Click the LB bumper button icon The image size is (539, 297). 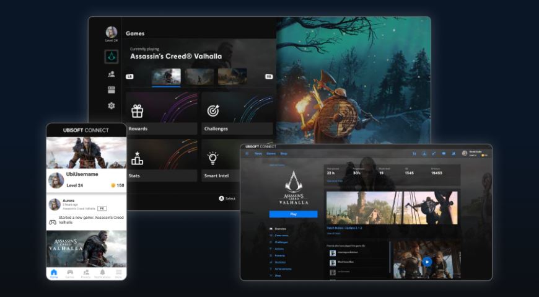[129, 76]
